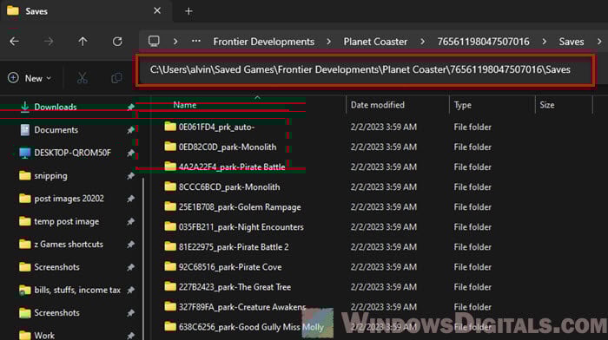608x340 pixels.
Task: Click folder icon of 81E22975_park-Pirate Battle 2
Action: (170, 246)
